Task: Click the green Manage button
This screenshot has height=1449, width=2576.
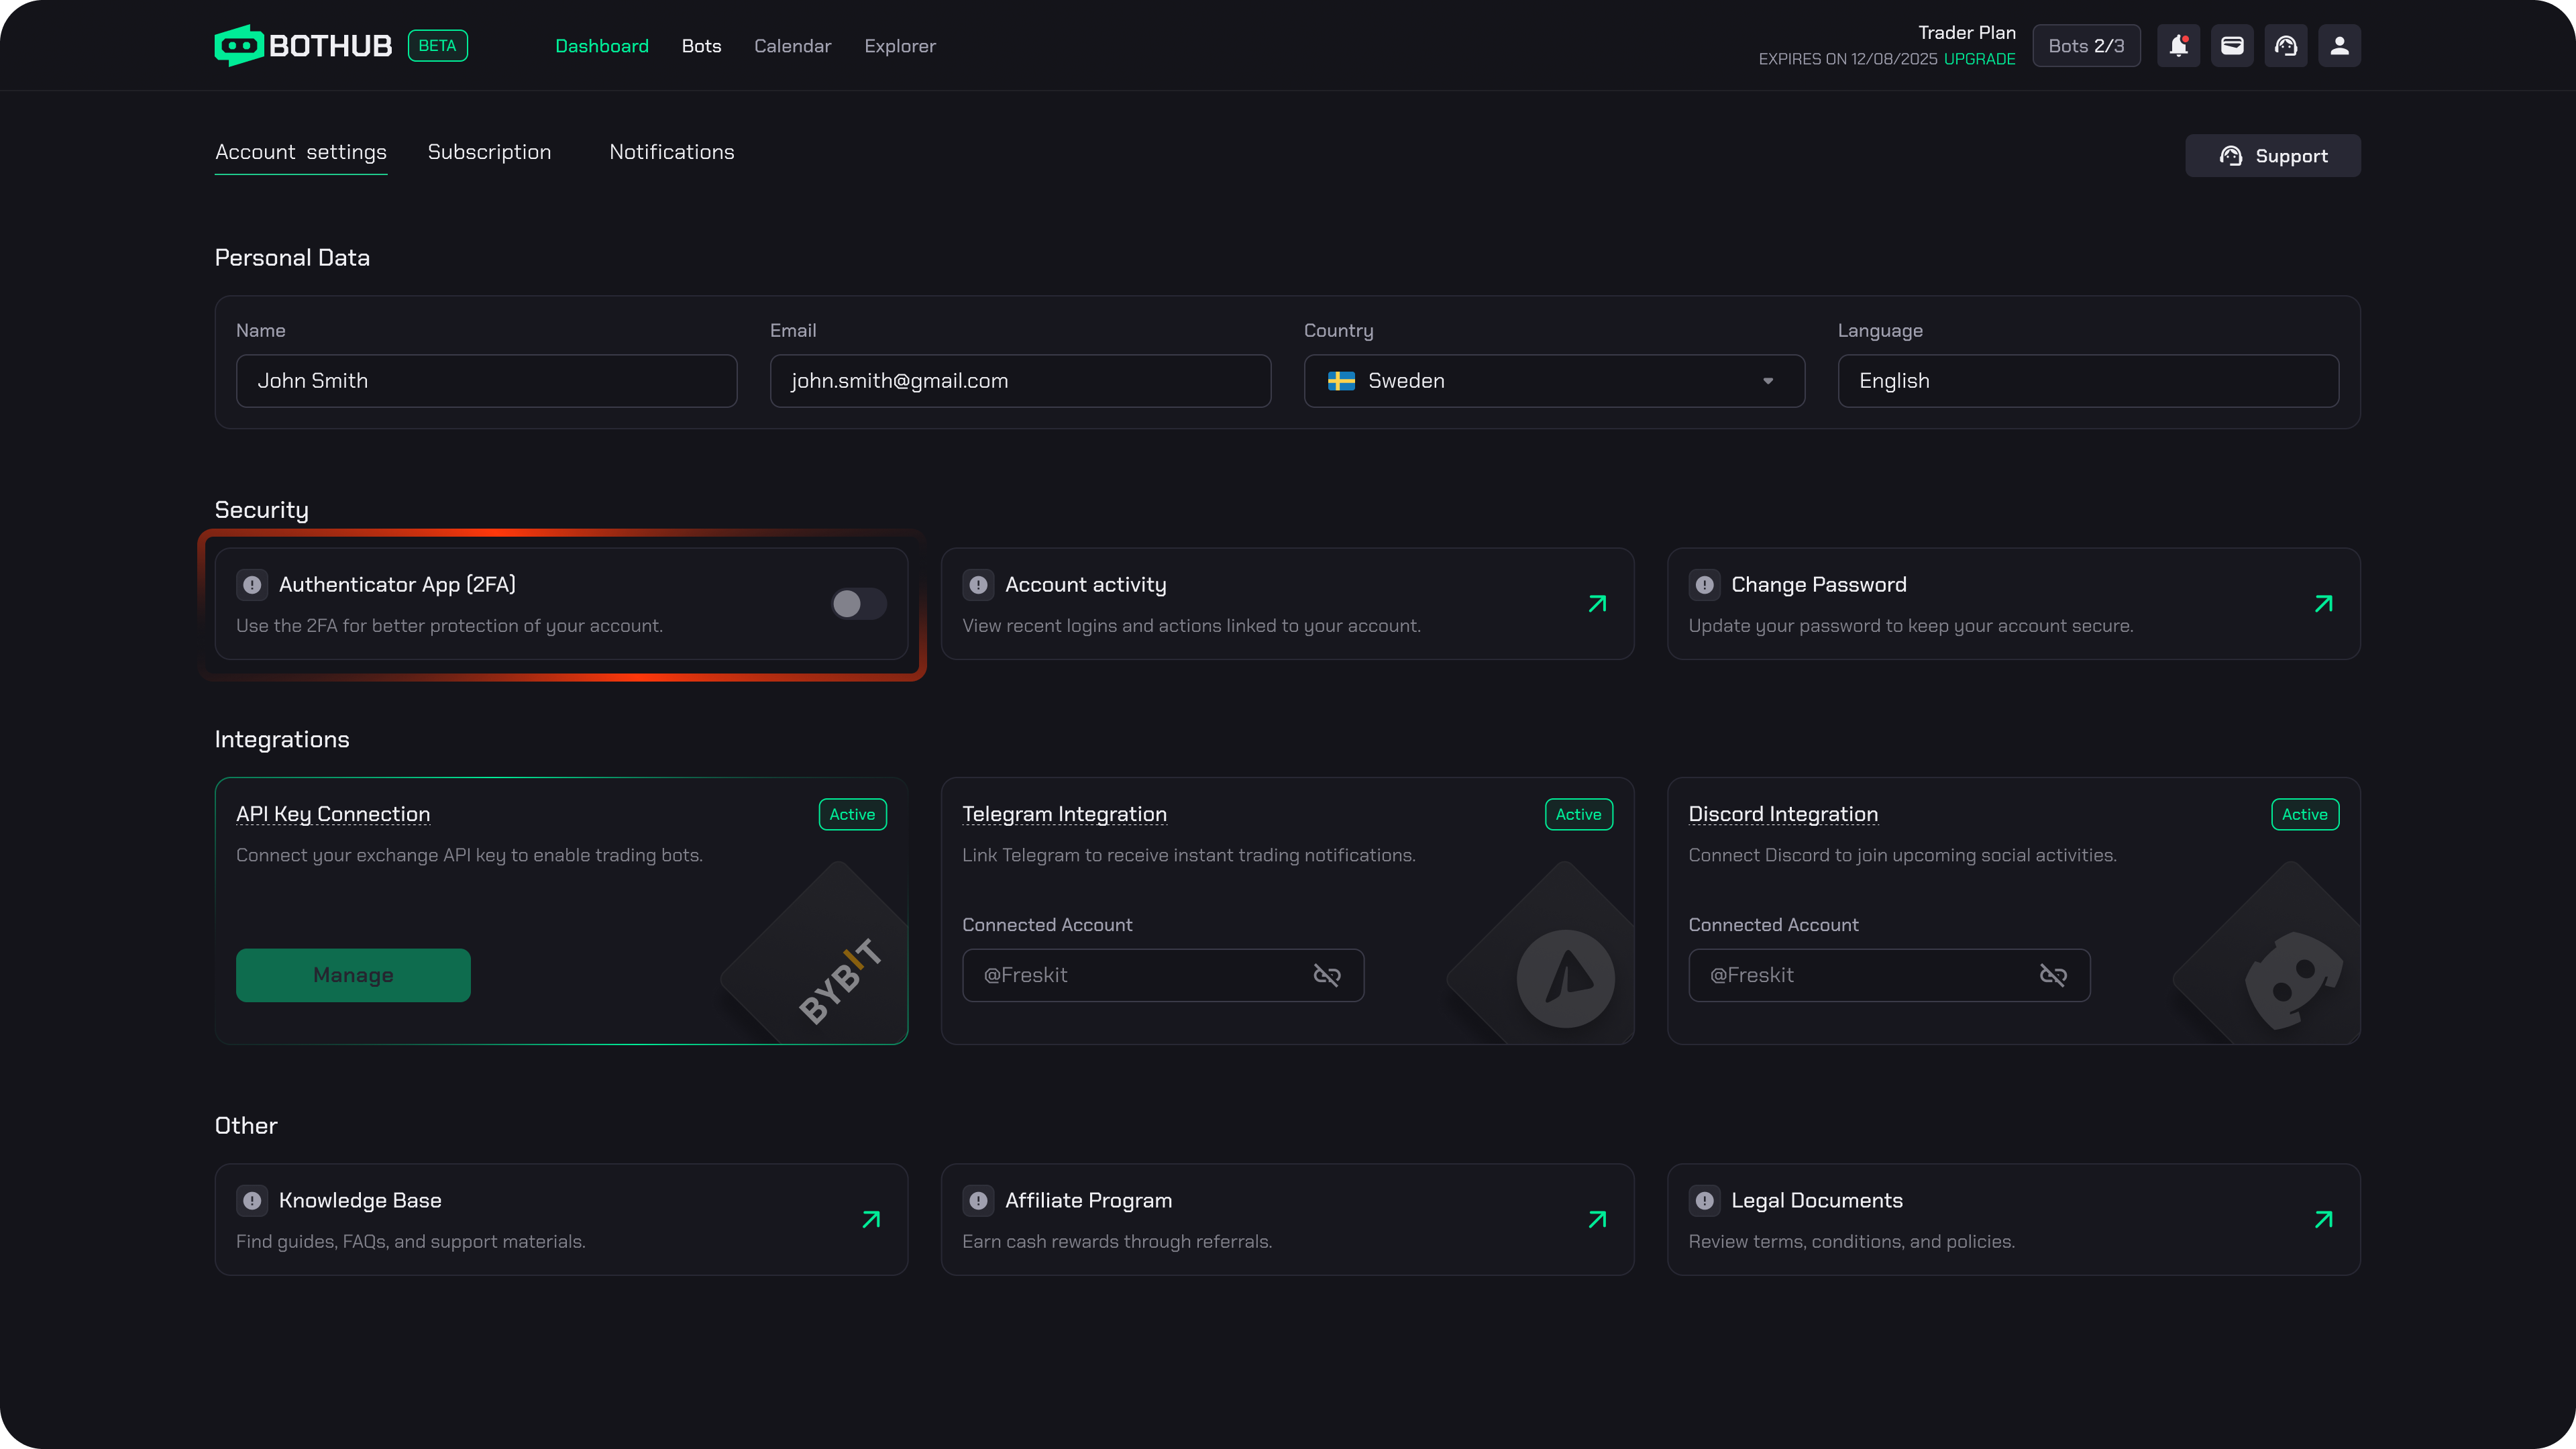Action: 353,975
